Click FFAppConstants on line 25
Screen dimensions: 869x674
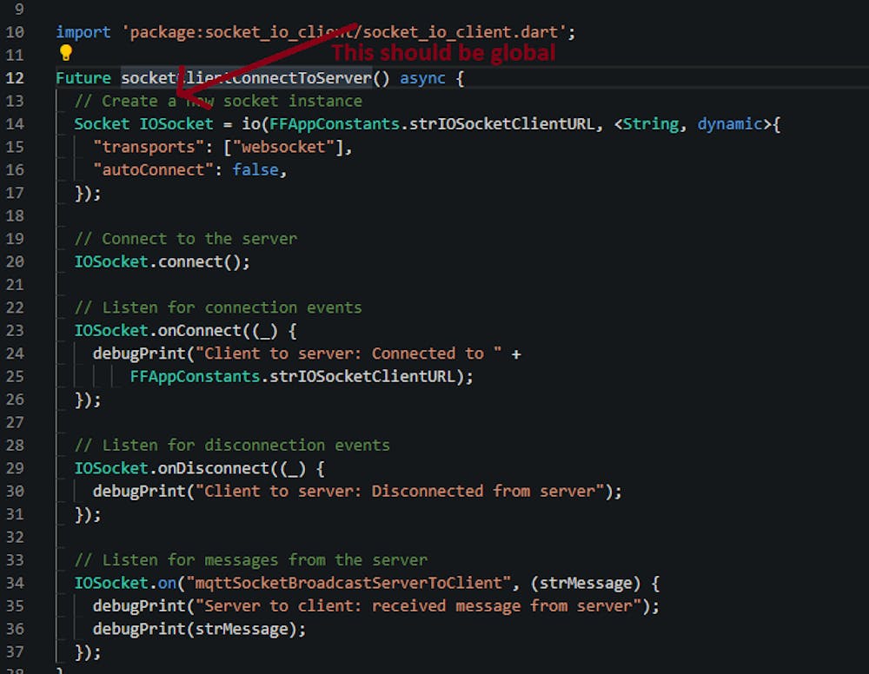(x=195, y=377)
